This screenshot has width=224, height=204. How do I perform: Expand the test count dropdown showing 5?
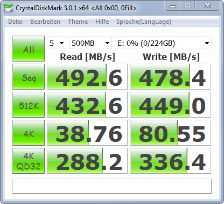tap(57, 43)
